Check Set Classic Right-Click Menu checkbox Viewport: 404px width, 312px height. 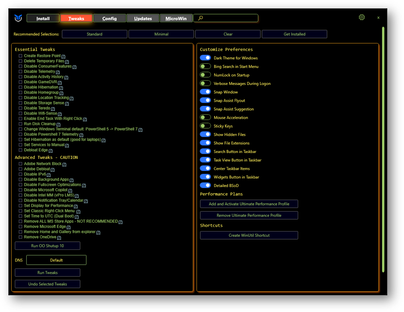point(20,211)
